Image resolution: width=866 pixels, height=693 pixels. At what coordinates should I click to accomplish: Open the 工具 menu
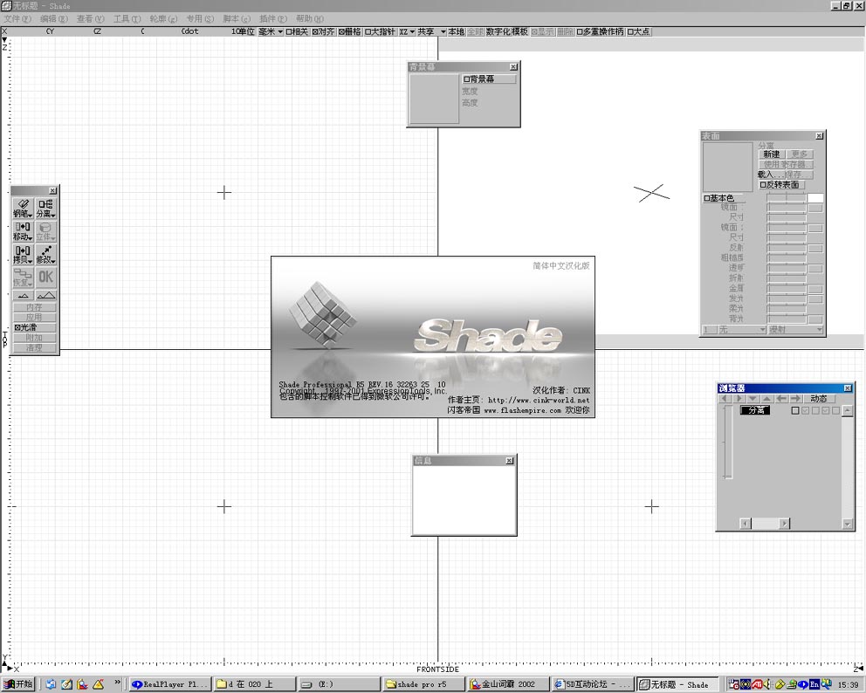127,19
